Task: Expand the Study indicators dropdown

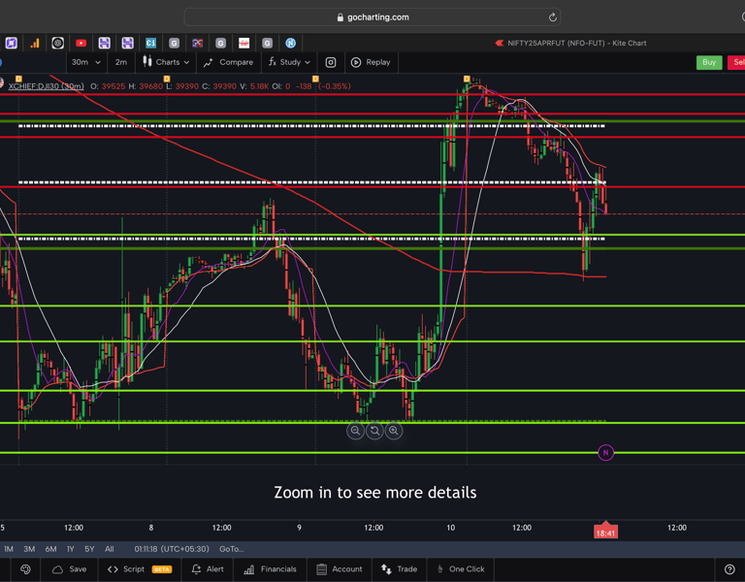Action: click(289, 62)
